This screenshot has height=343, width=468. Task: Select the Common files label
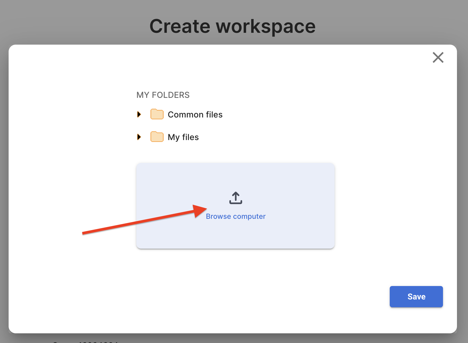195,115
